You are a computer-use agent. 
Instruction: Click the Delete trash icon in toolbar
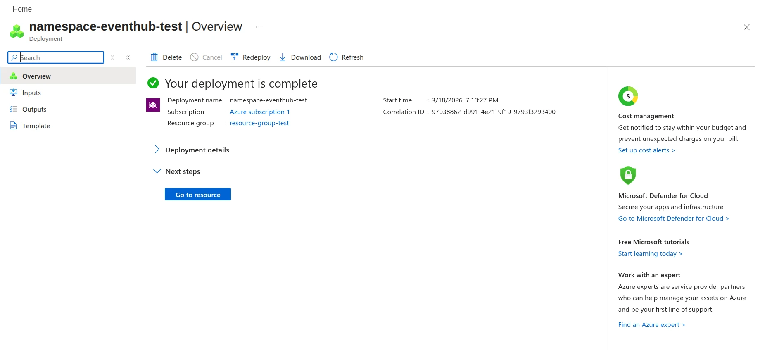(154, 57)
